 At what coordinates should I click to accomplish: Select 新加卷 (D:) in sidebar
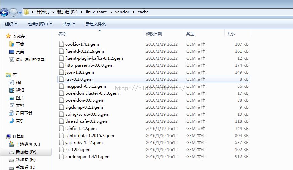tap(26, 152)
